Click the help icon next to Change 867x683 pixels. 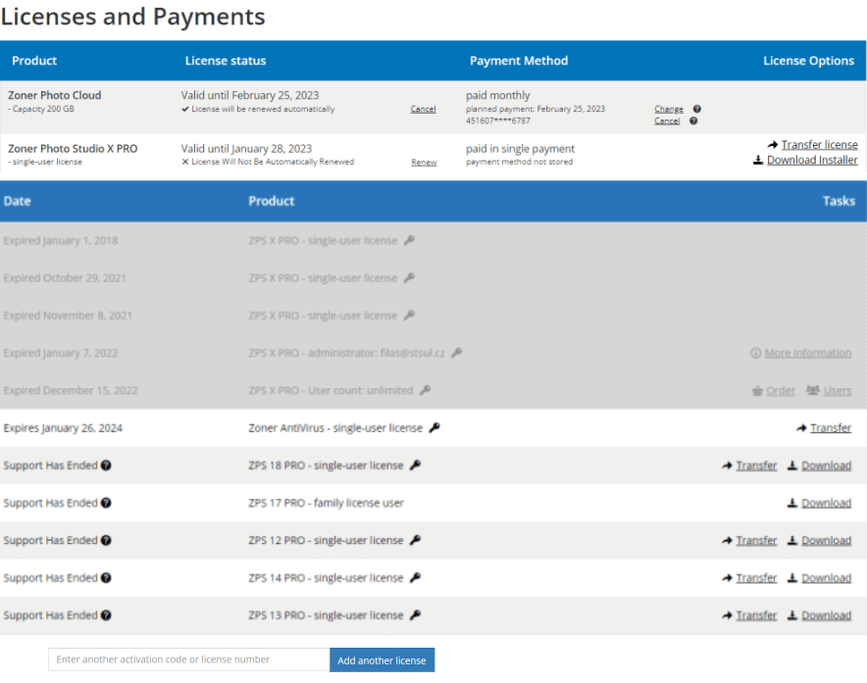[x=696, y=109]
